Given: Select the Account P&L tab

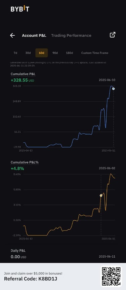Looking at the screenshot, I should (x=34, y=36).
